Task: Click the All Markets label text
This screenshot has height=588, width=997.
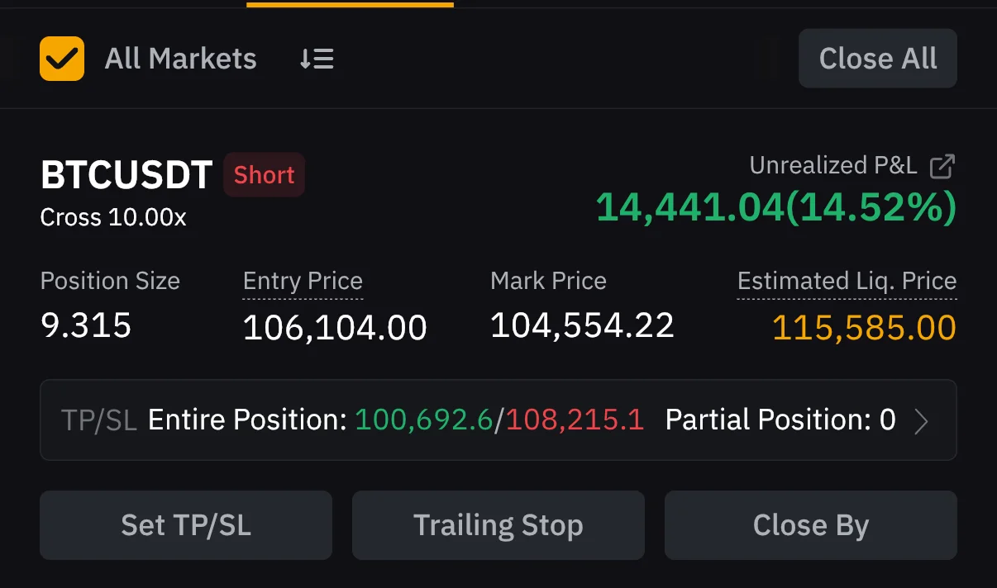Action: [x=180, y=59]
